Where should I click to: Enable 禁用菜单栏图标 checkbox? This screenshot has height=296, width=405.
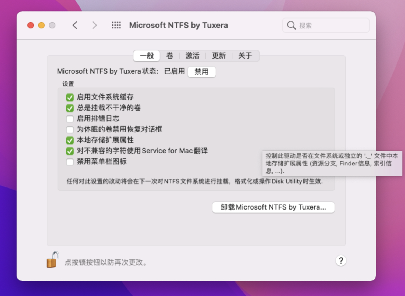70,162
